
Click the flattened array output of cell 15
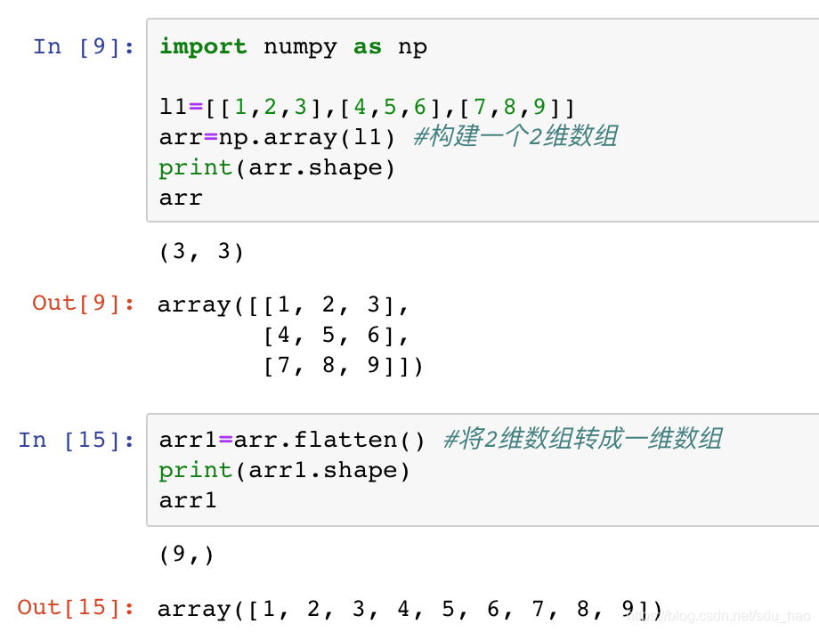pos(410,609)
